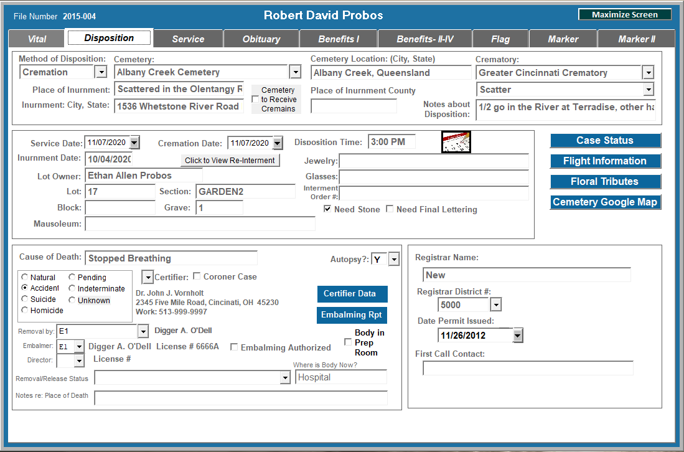Image resolution: width=684 pixels, height=452 pixels.
Task: Expand the Service Date picker
Action: 134,143
